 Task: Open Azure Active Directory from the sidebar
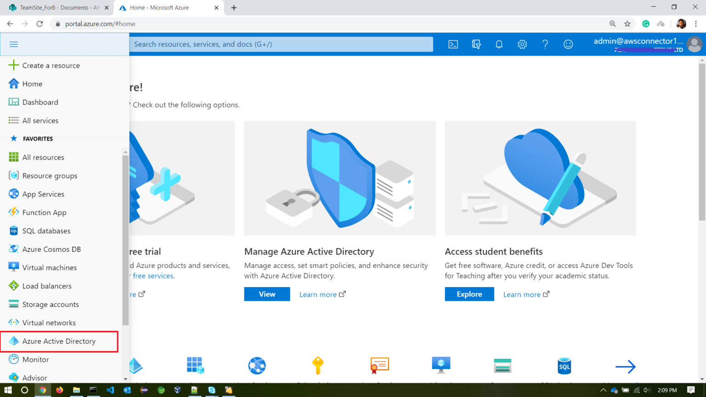click(59, 341)
